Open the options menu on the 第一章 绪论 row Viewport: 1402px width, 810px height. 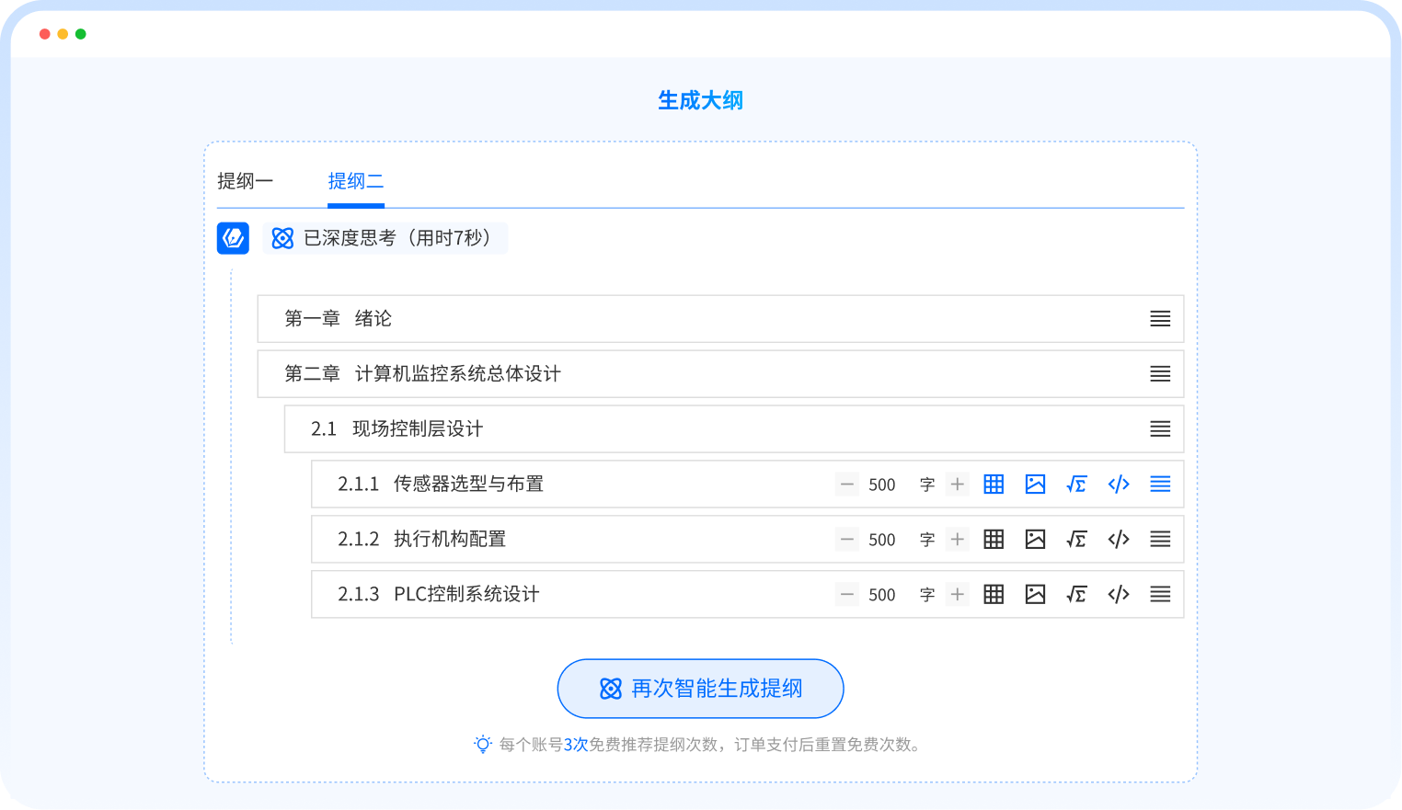(x=1159, y=318)
